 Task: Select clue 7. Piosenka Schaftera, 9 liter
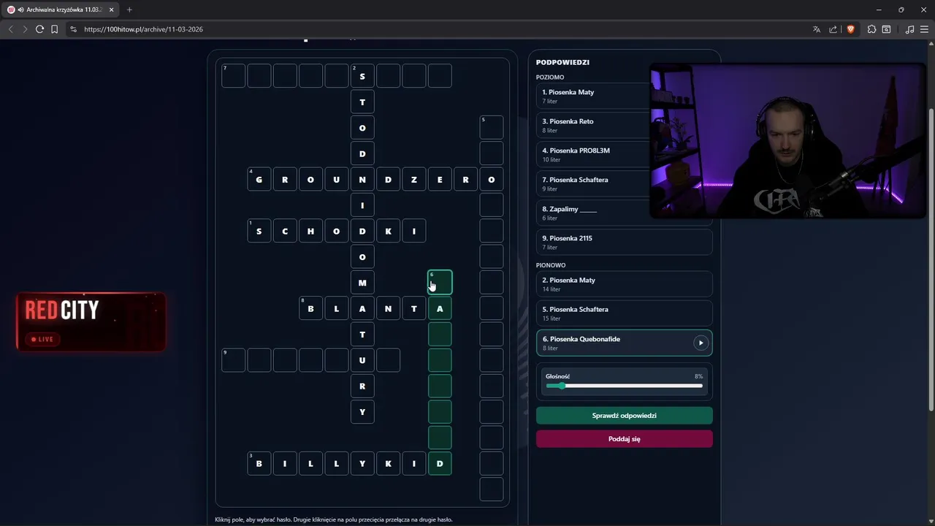pos(593,183)
